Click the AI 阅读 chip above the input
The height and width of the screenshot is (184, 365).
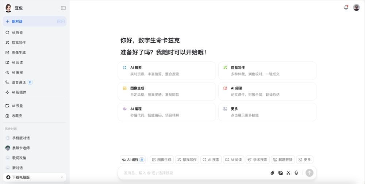(234, 160)
